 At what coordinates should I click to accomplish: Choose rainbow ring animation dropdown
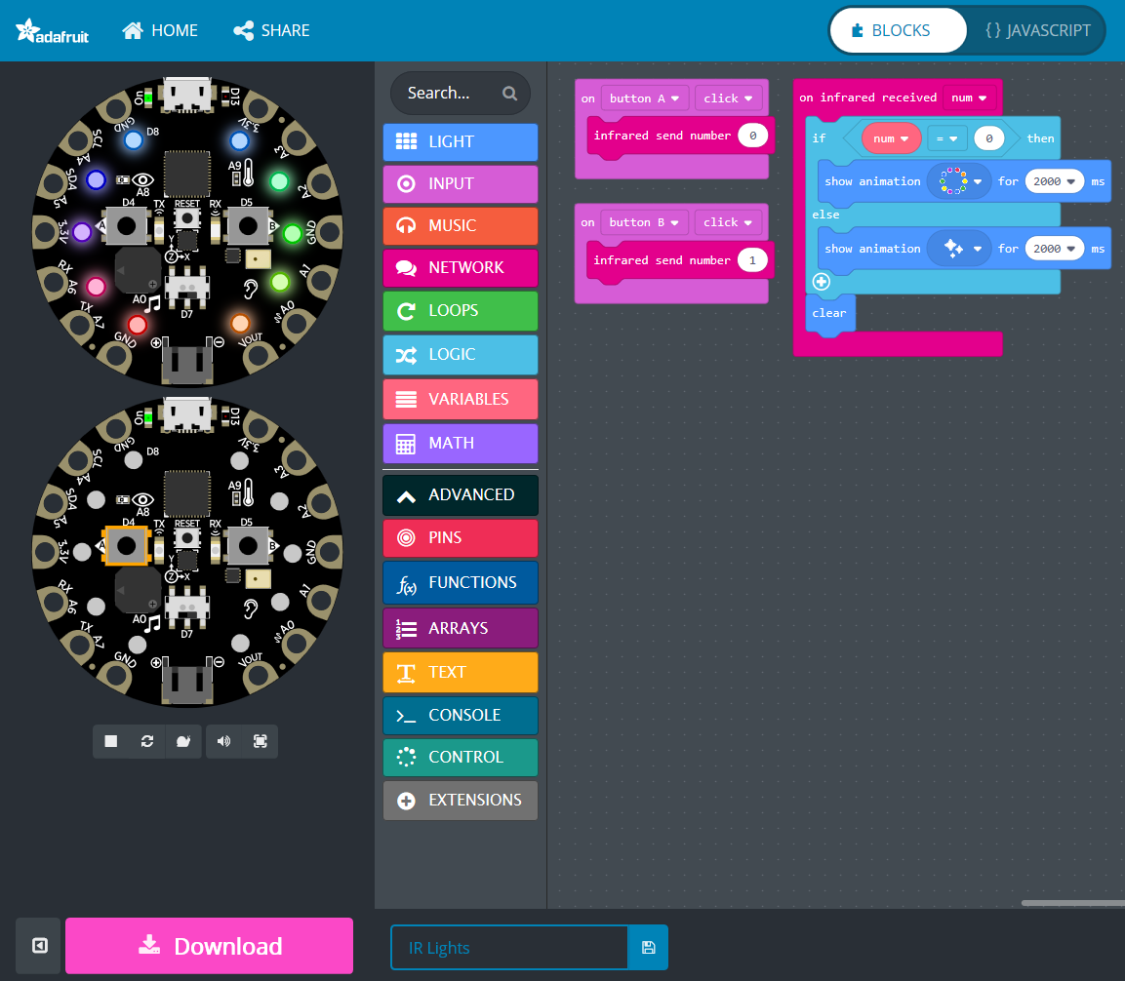tap(959, 181)
